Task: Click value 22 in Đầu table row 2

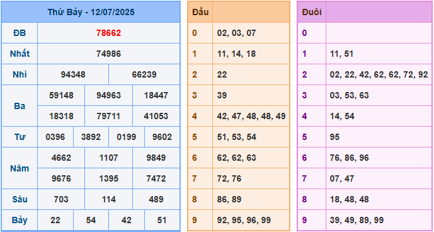Action: [x=222, y=74]
